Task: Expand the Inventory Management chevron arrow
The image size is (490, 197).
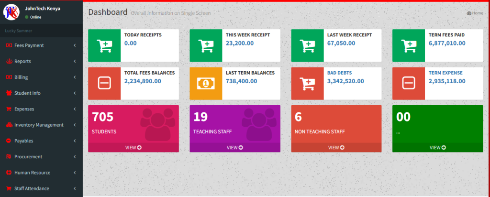Action: [75, 125]
